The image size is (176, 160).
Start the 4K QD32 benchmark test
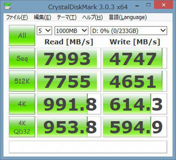(22, 127)
